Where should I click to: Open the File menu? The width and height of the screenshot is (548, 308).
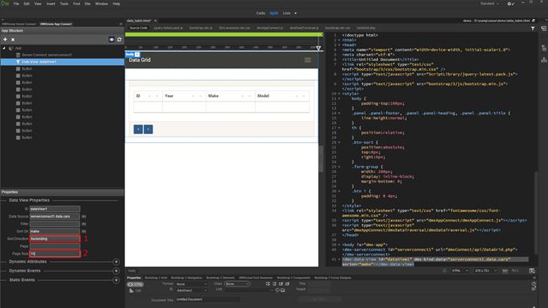point(16,4)
